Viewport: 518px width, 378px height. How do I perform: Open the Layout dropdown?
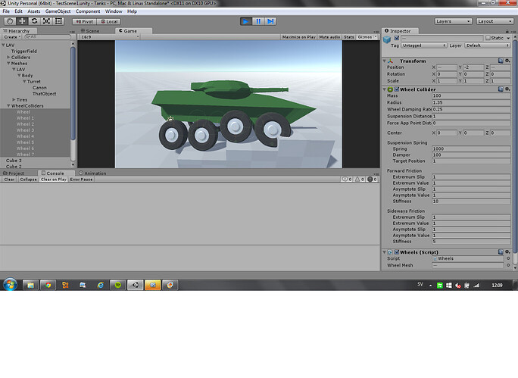(x=495, y=21)
